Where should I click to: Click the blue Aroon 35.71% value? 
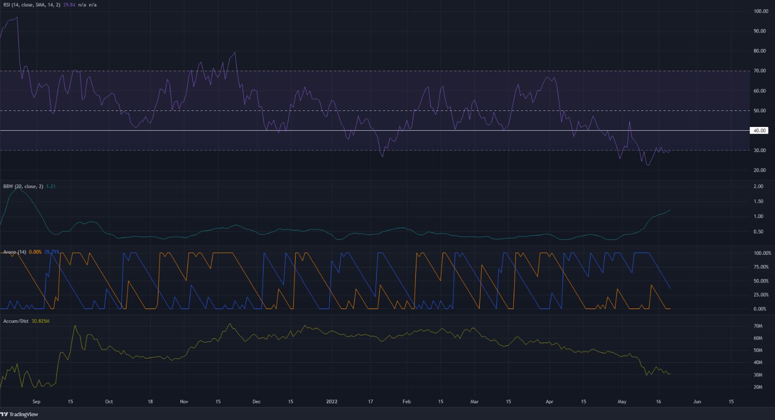52,252
